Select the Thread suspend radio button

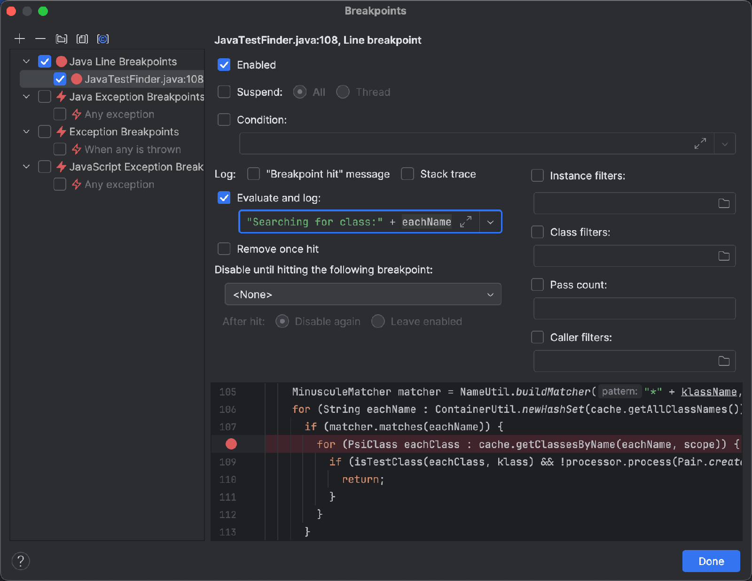[x=343, y=92]
